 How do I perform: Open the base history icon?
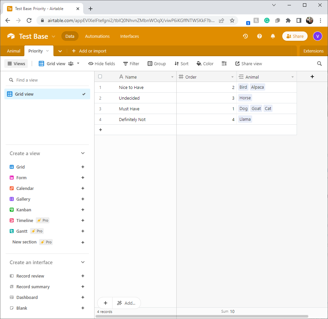point(245,36)
